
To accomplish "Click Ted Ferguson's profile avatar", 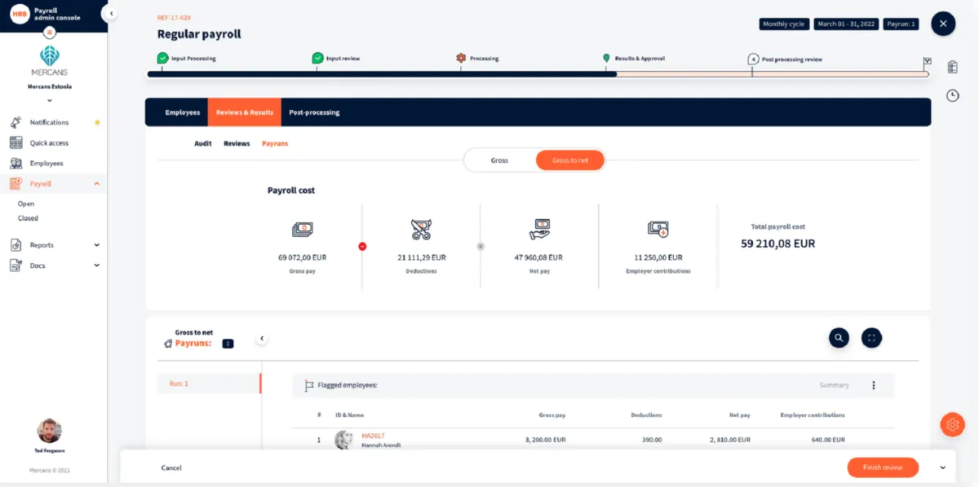I will [49, 431].
